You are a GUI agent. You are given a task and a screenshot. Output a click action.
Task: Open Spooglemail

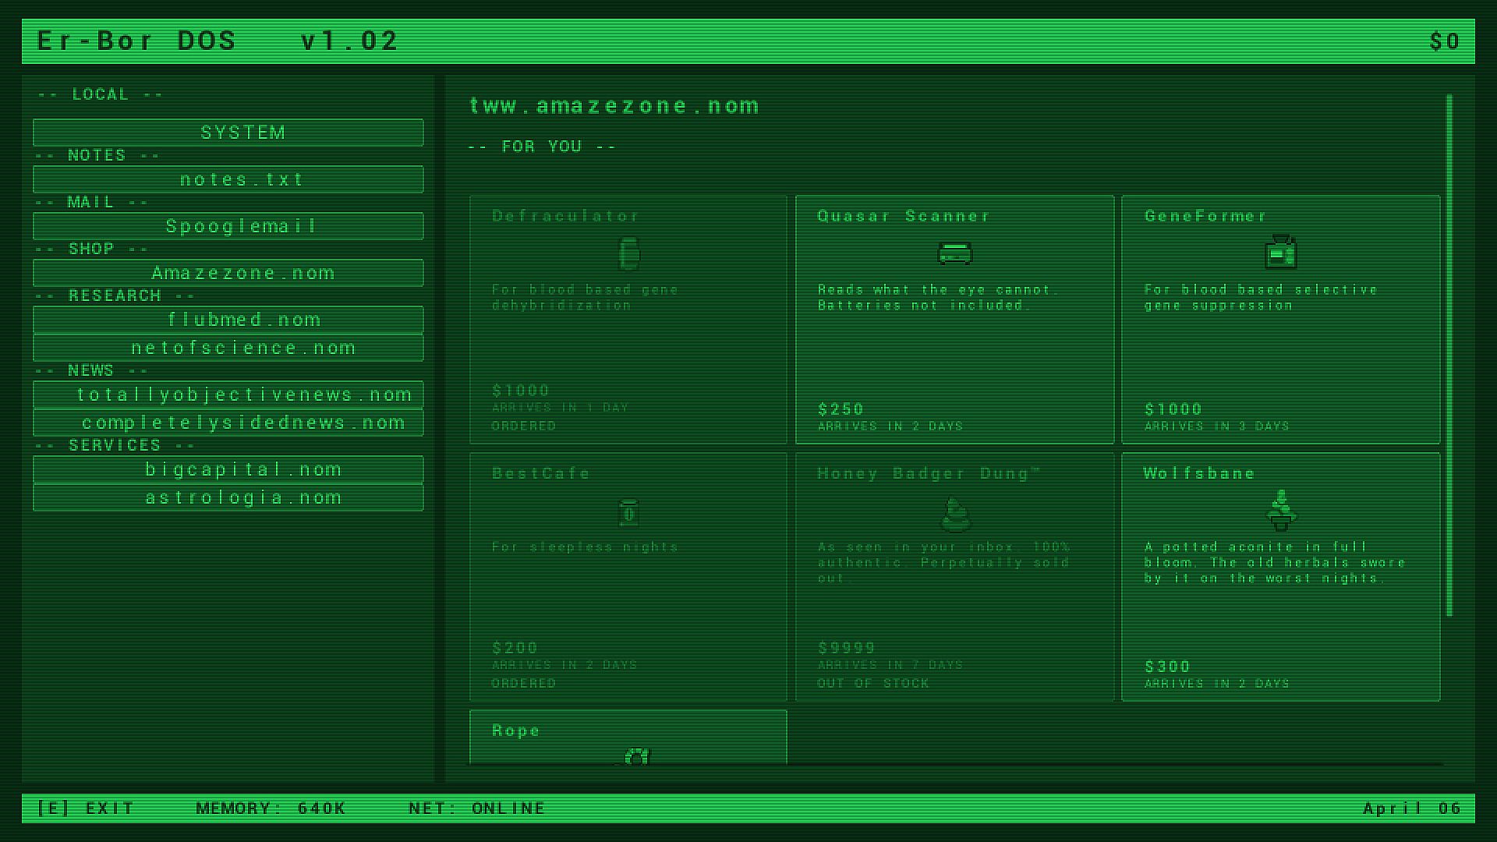[228, 226]
